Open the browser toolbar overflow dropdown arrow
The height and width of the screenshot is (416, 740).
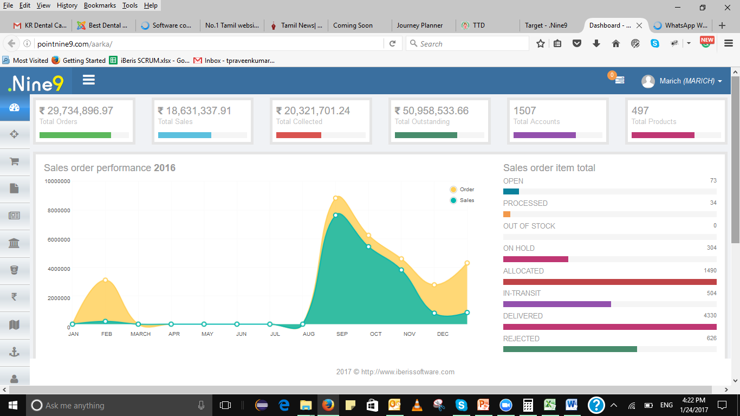click(x=689, y=43)
